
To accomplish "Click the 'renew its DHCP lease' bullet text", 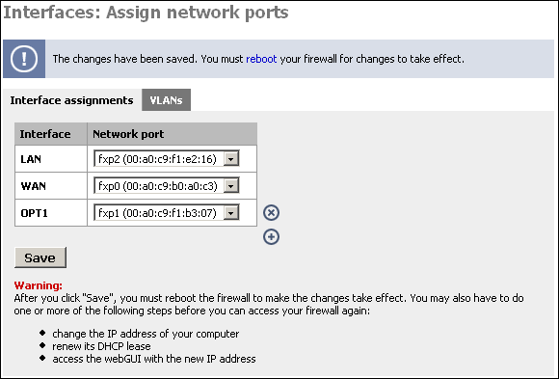I will (101, 346).
